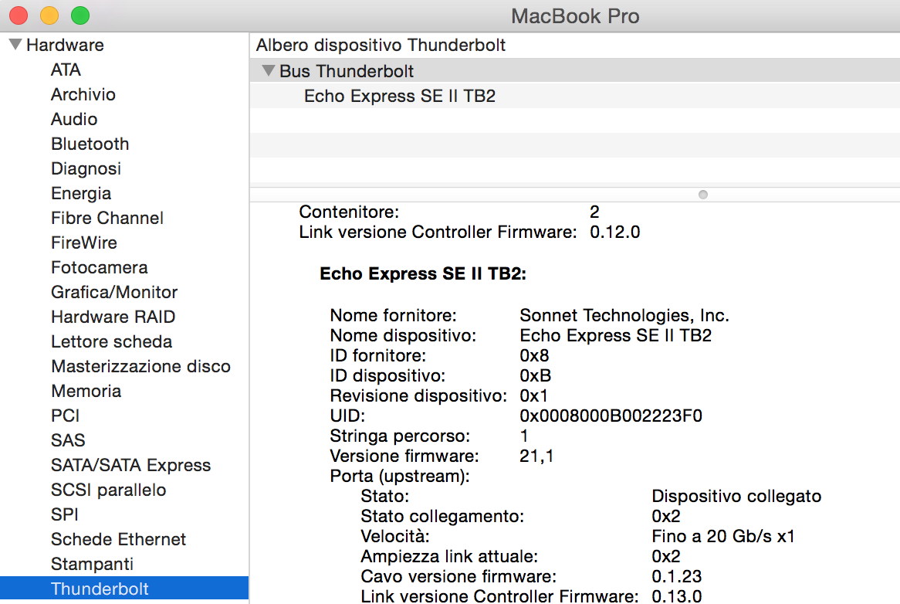900x604 pixels.
Task: Click the Albero dispositivo Thunderbolt column header
Action: (x=381, y=45)
